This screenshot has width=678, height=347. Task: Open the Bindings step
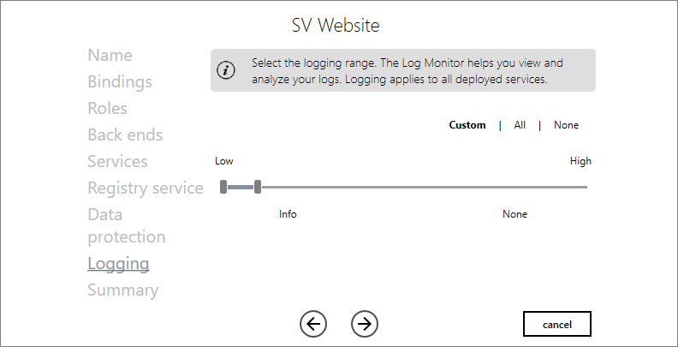tap(120, 81)
